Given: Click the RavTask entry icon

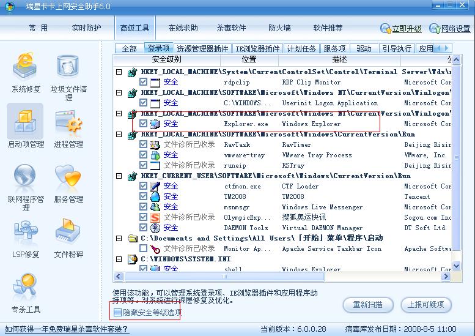Looking at the screenshot, I should click(x=155, y=144).
